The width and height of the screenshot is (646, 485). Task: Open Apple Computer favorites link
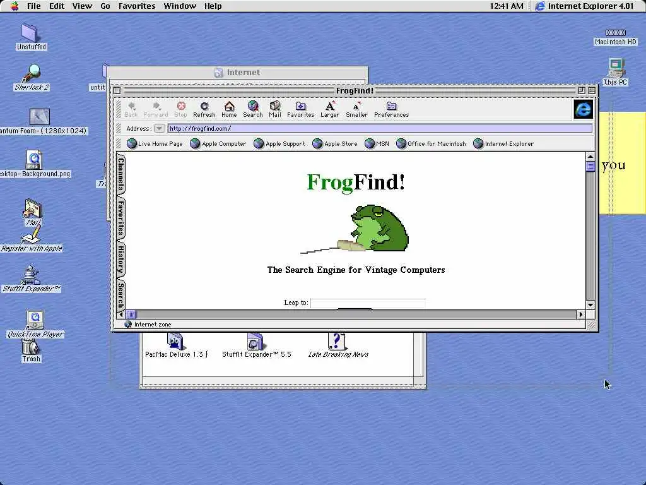(218, 143)
